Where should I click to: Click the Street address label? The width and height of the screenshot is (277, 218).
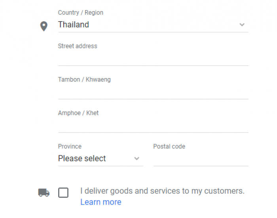78,46
